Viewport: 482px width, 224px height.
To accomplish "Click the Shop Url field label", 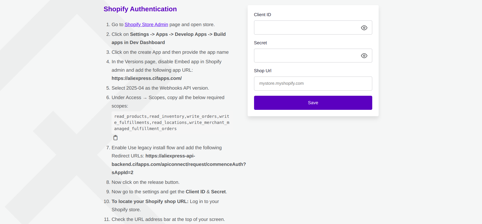I will coord(262,71).
